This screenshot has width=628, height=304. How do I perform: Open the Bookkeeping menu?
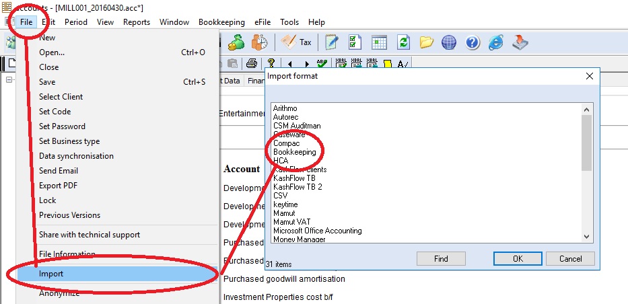[221, 22]
